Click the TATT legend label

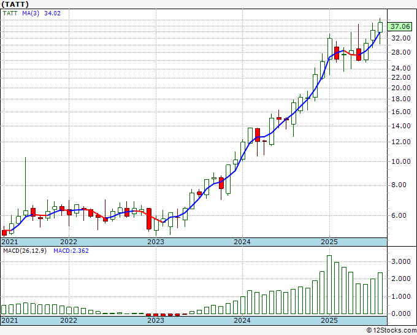(x=10, y=13)
